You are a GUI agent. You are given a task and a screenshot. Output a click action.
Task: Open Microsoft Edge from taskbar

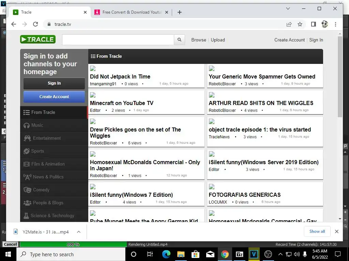166,254
